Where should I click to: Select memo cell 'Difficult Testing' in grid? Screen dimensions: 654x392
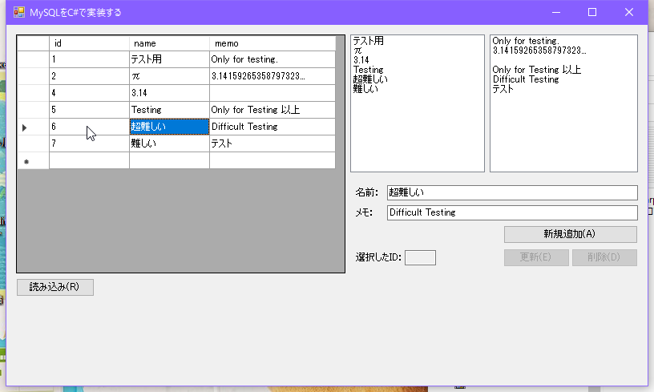point(272,127)
